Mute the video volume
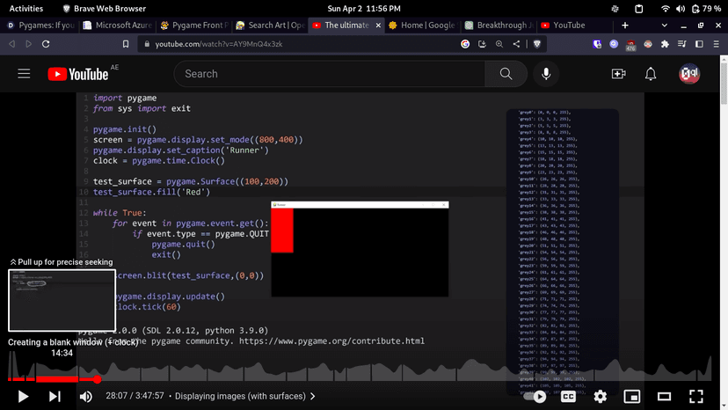 pos(86,397)
